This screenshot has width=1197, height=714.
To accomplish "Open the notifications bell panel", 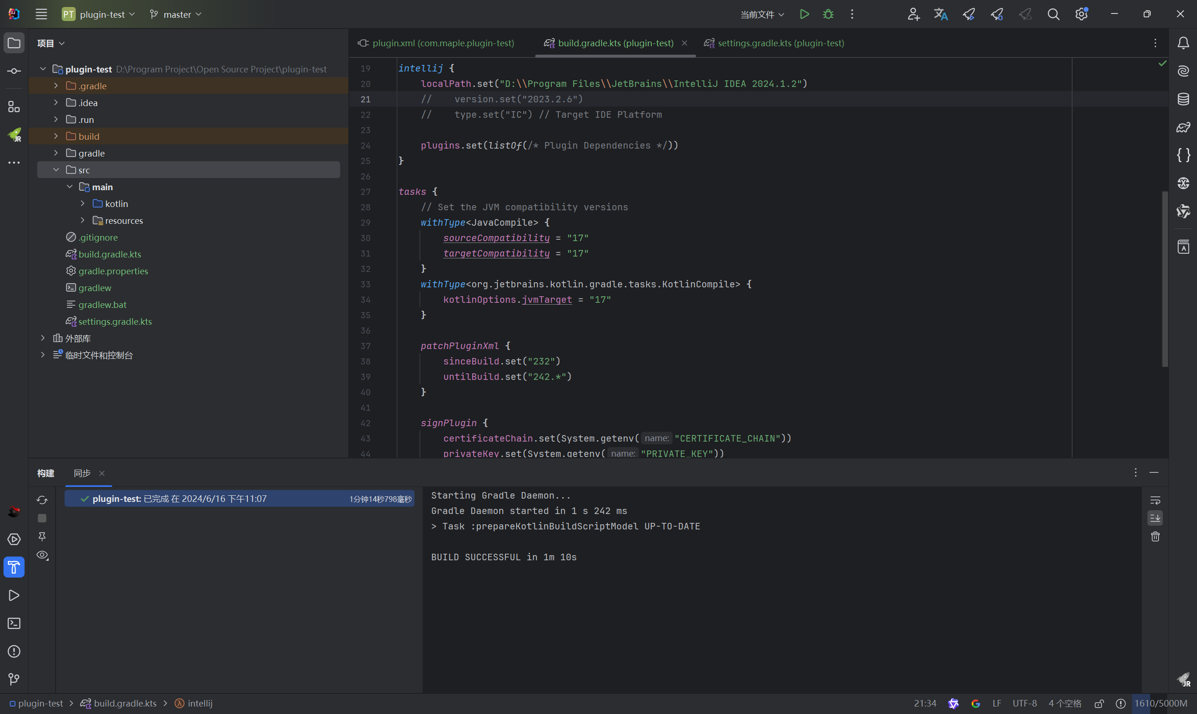I will tap(1183, 43).
